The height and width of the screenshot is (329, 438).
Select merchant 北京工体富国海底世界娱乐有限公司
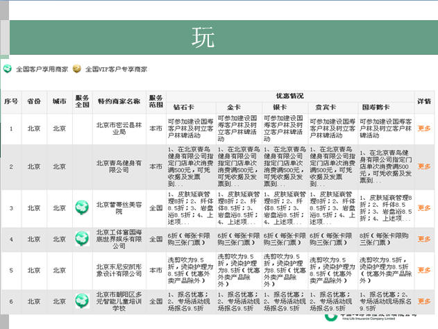(119, 239)
